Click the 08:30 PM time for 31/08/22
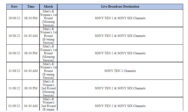The height and width of the screenshot is (112, 188). 31,88
